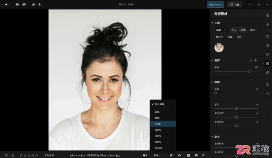
Task: Click the copy edits button in bottom bar
Action: tap(49, 155)
